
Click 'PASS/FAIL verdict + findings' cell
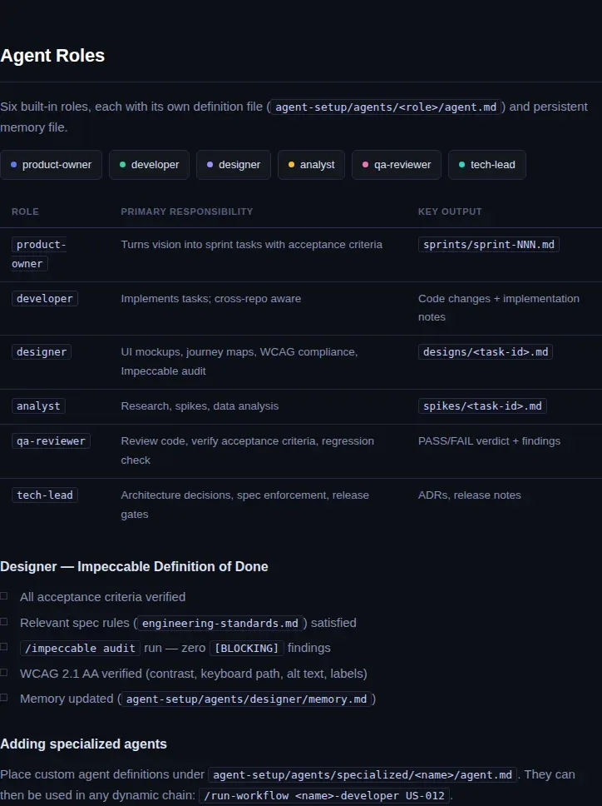pyautogui.click(x=489, y=441)
